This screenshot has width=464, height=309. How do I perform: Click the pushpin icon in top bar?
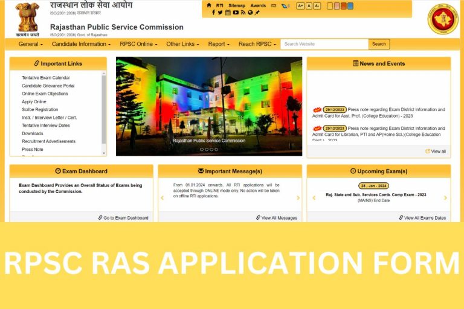[x=257, y=13]
